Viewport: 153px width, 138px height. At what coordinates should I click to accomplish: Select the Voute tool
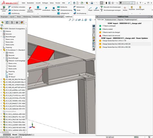77,10
